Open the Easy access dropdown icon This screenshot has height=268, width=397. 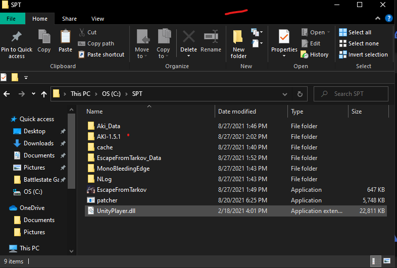(x=257, y=43)
